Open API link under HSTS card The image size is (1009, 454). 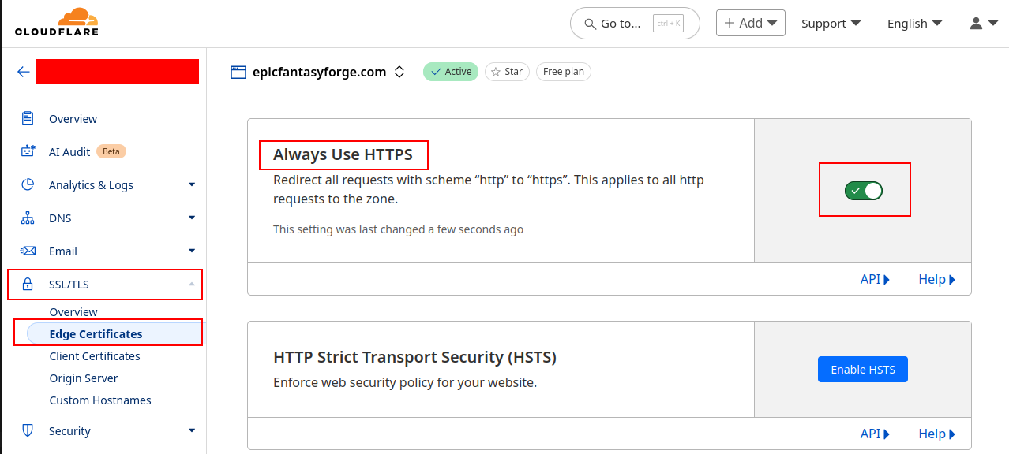tap(875, 434)
